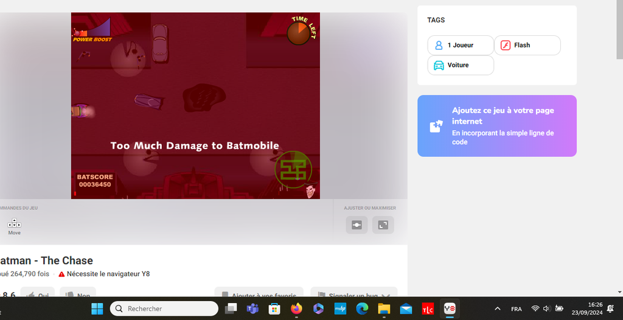This screenshot has height=320, width=623.
Task: Click the Batman - The Chase title
Action: pyautogui.click(x=46, y=260)
